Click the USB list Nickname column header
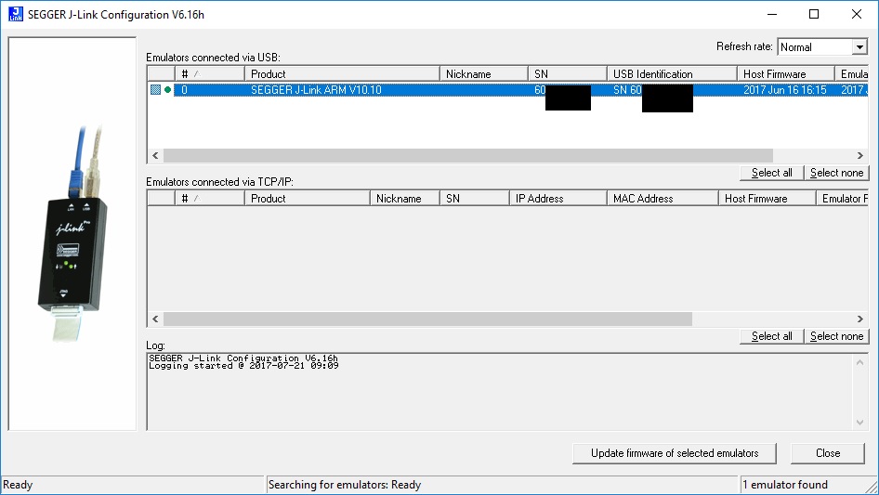 tap(483, 74)
